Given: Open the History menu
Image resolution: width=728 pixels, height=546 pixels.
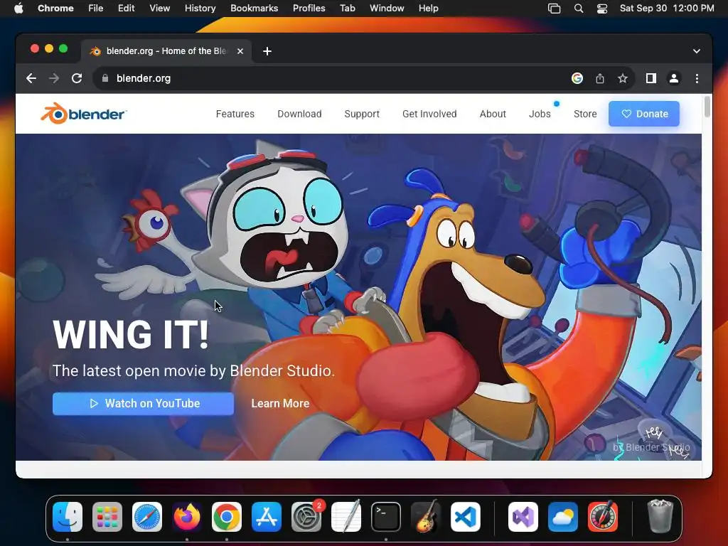Looking at the screenshot, I should click(200, 9).
